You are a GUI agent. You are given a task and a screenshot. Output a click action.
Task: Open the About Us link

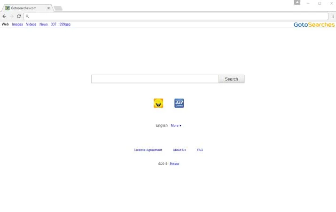click(x=180, y=150)
